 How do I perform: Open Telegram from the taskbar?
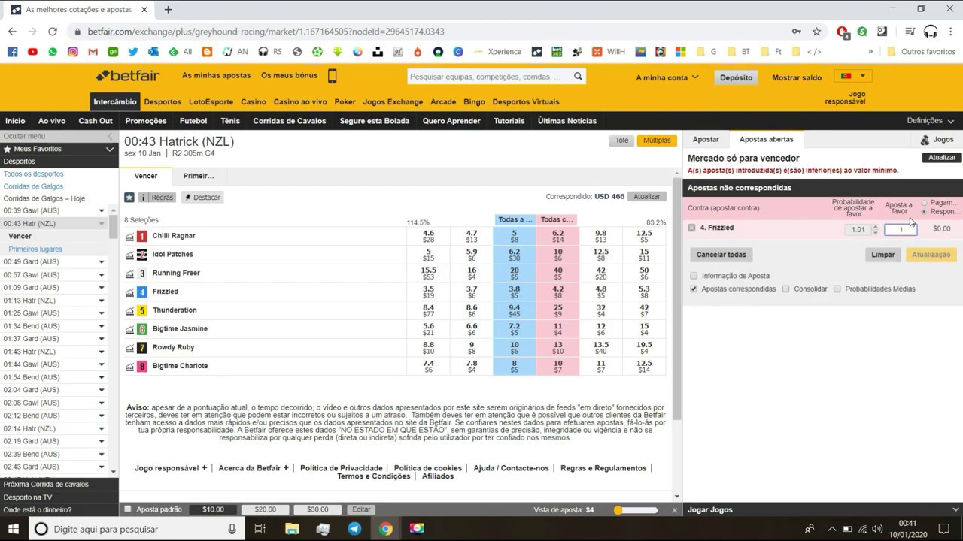click(354, 529)
